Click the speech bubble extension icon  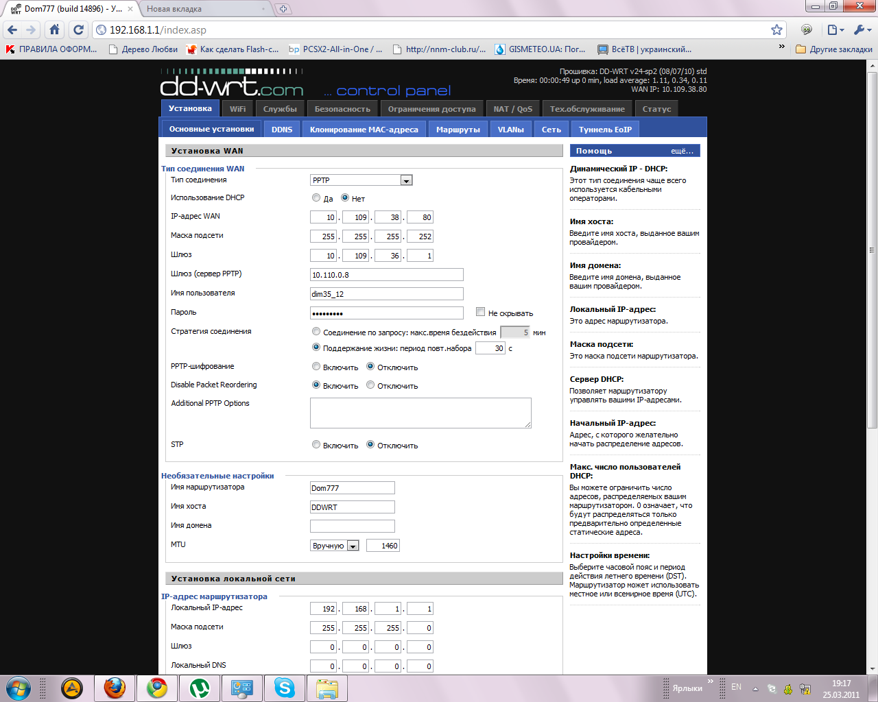coord(807,29)
